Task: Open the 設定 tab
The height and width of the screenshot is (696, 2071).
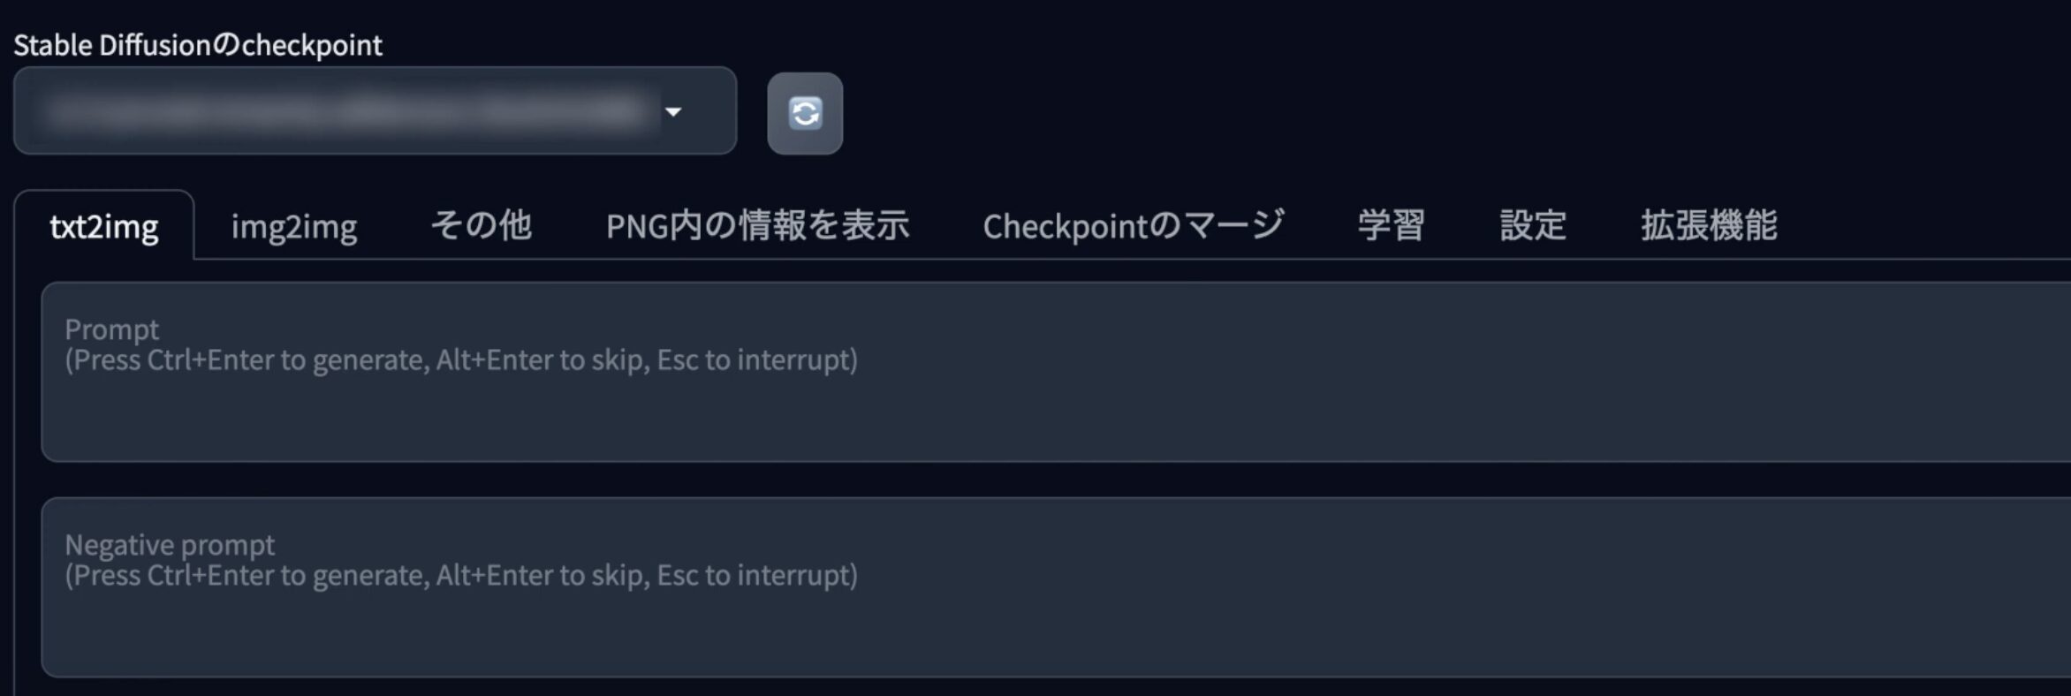Action: 1533,225
